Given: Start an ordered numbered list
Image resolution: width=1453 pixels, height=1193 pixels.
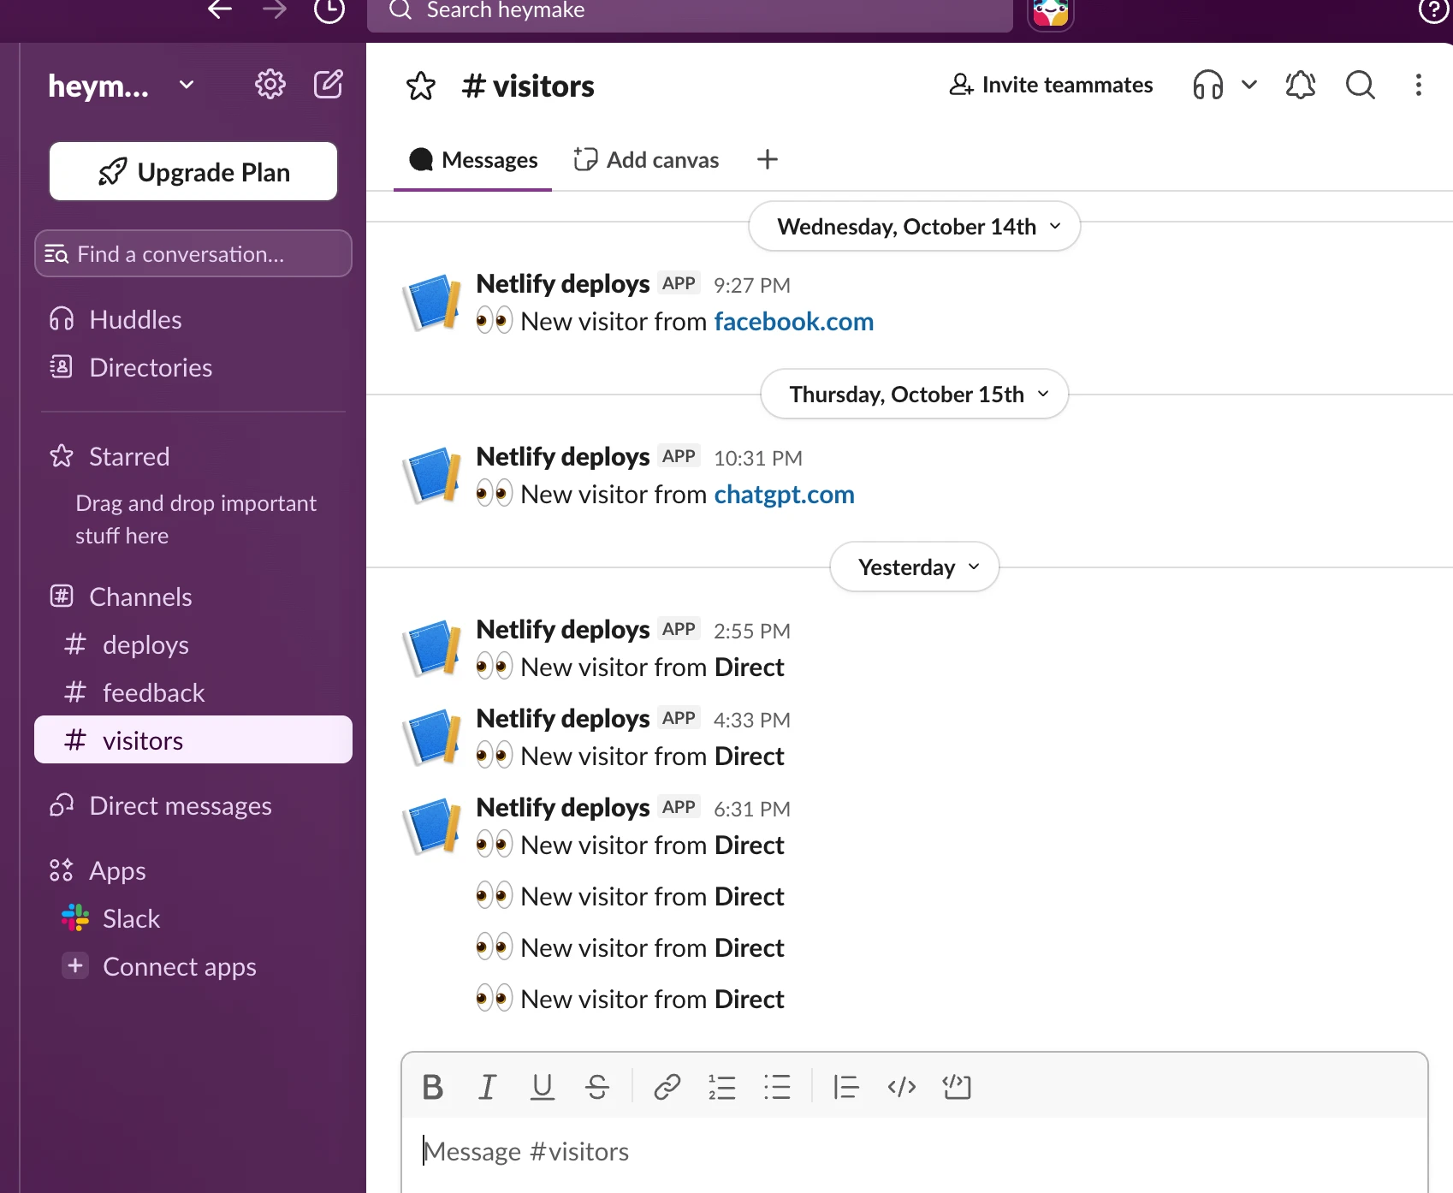Looking at the screenshot, I should pos(722,1087).
